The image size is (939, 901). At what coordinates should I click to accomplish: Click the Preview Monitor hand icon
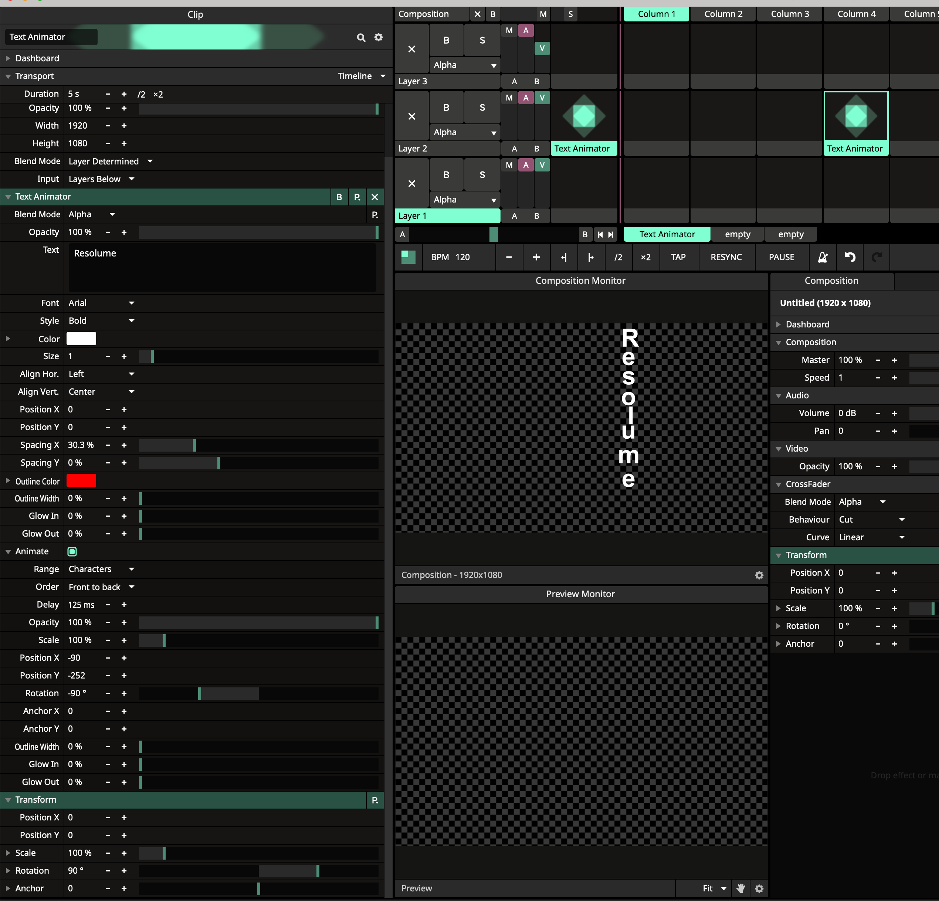click(x=740, y=888)
